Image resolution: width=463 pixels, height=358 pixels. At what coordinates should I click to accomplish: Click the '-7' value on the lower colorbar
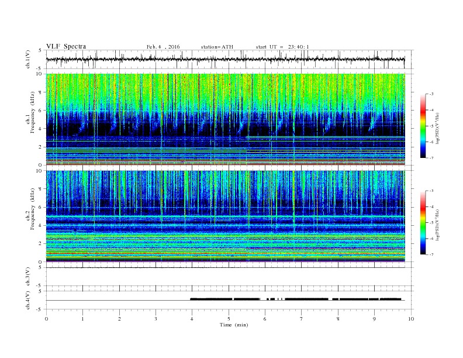point(431,254)
